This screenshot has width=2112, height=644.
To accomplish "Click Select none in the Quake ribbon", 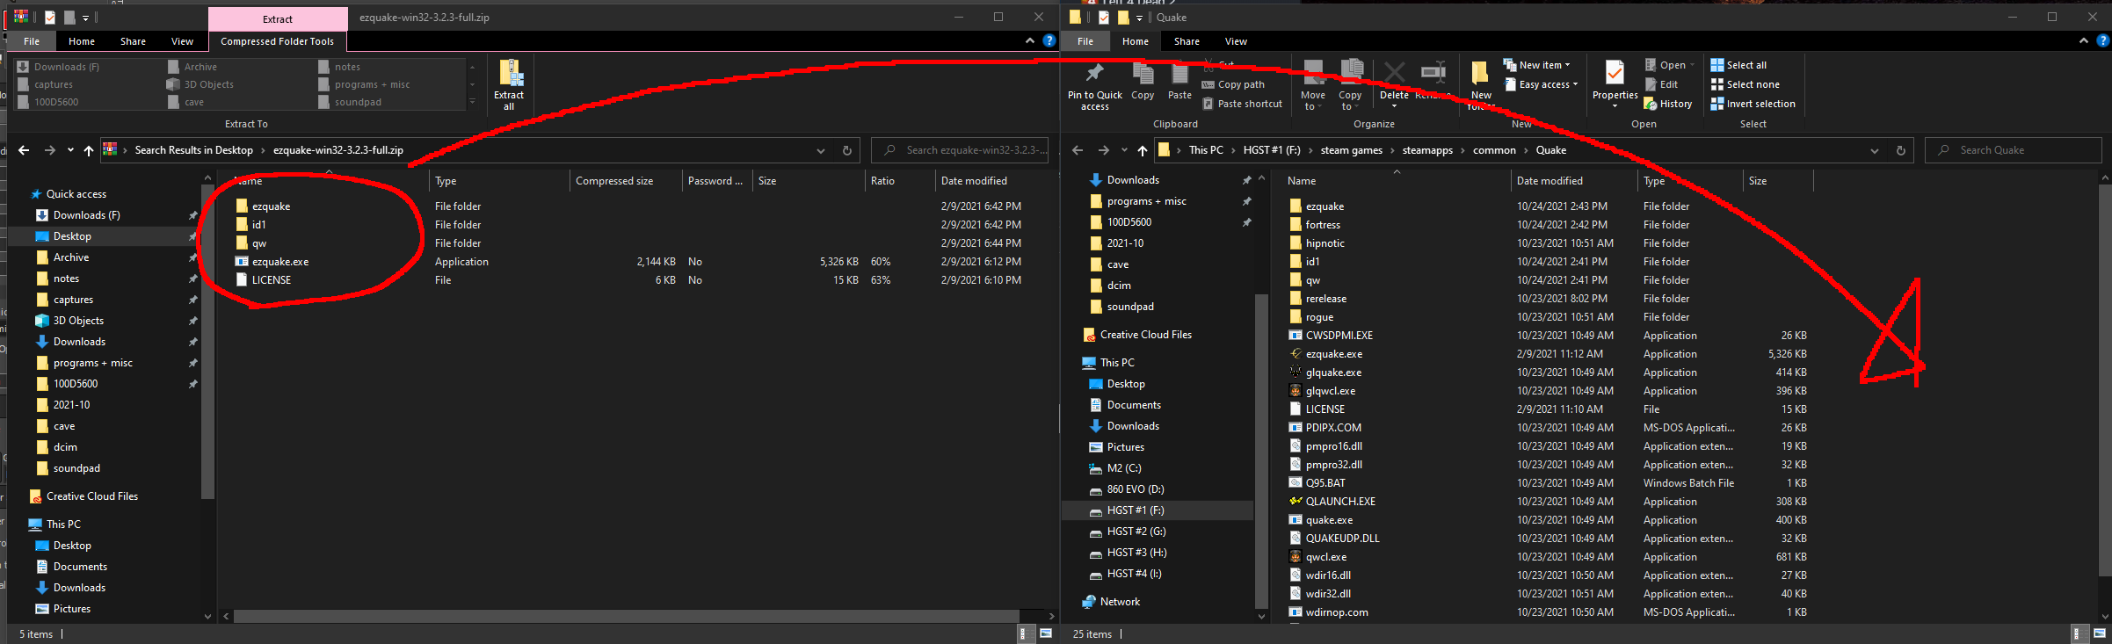I will pyautogui.click(x=1745, y=84).
